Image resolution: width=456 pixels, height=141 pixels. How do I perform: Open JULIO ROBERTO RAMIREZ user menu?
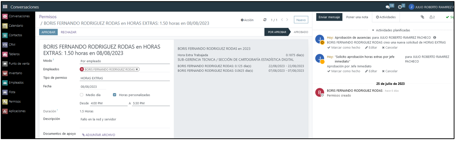click(431, 7)
